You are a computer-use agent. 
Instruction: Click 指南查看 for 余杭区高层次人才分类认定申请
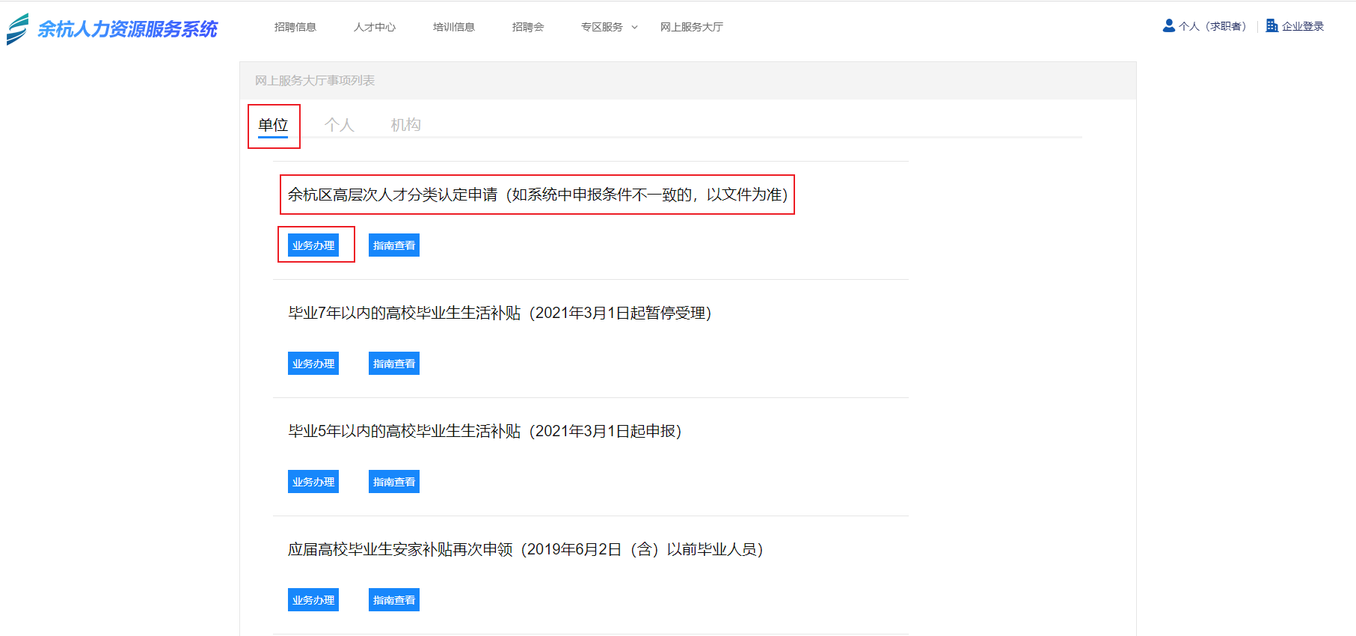394,245
